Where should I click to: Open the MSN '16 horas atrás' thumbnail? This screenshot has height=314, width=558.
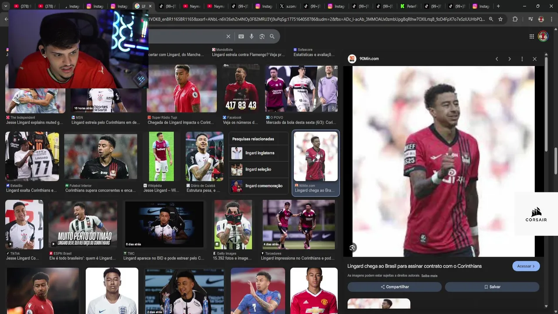106,100
